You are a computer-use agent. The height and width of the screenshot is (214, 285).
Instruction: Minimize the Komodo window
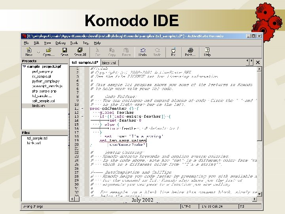point(249,36)
